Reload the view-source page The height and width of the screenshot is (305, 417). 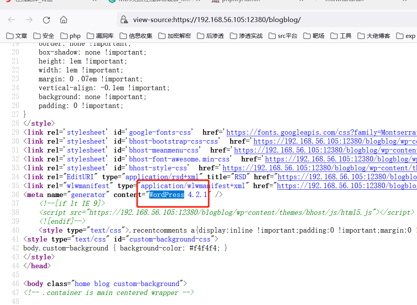[46, 20]
